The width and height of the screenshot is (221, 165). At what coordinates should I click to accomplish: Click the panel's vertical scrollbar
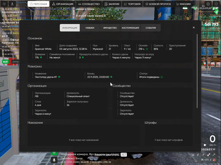click(x=197, y=71)
